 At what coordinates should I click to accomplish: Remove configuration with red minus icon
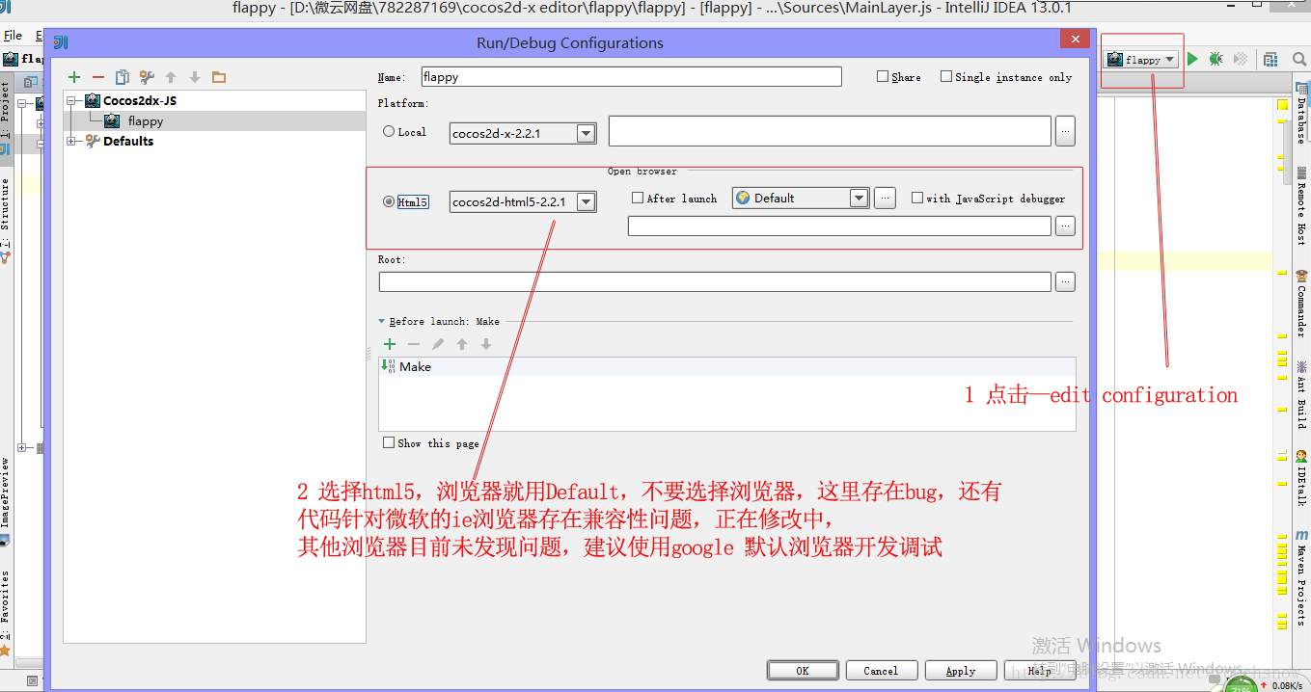click(x=97, y=77)
